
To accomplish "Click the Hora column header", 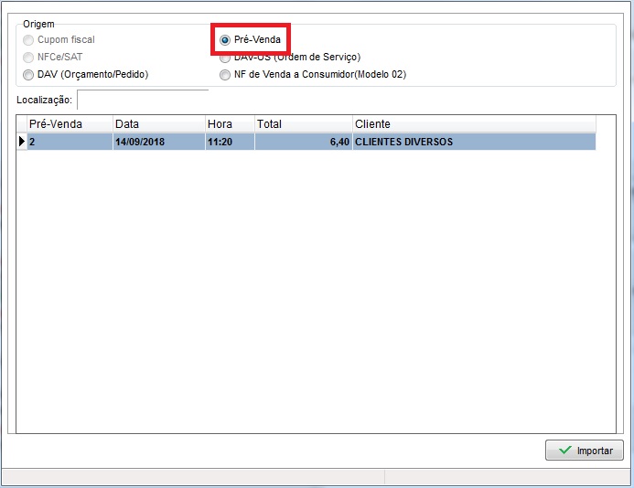I will pos(229,124).
